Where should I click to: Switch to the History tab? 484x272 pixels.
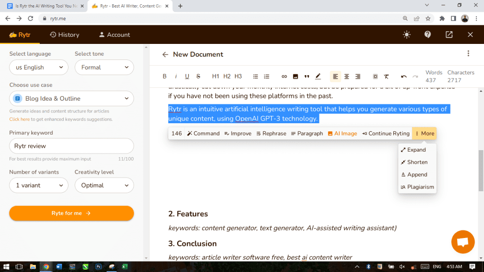[64, 35]
